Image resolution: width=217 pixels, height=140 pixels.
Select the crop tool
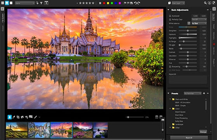18,117
